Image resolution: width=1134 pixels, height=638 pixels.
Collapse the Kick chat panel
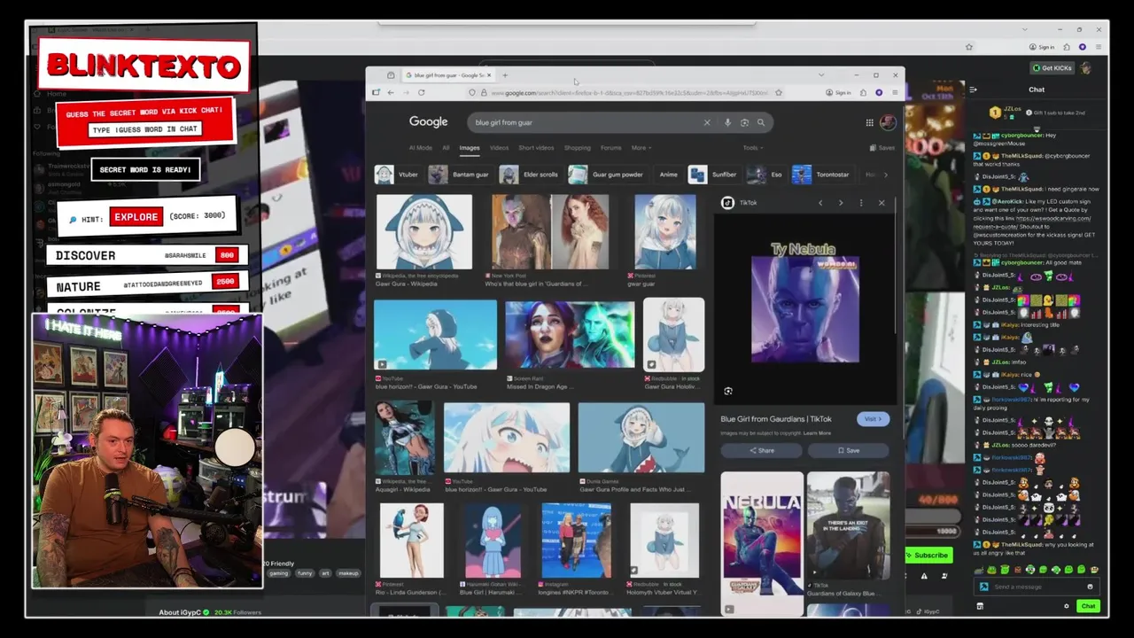click(973, 89)
